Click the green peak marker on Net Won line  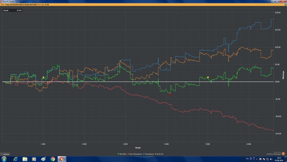(x=58, y=65)
